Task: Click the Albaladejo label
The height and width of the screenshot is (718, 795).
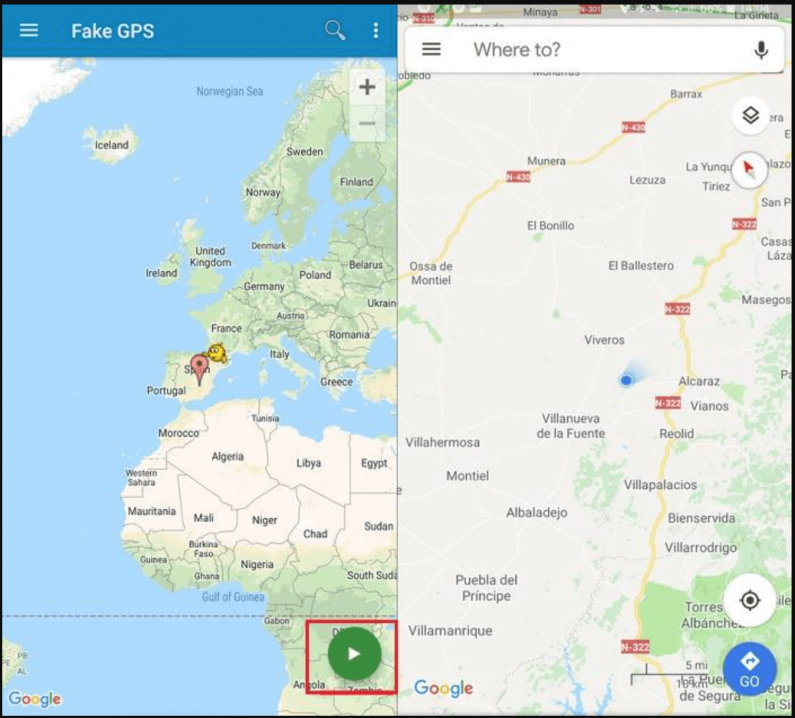Action: (537, 512)
